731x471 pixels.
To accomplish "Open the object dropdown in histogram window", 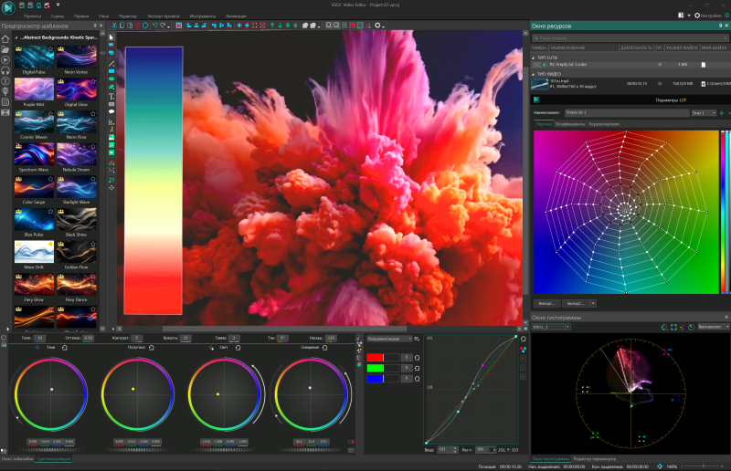I will (551, 327).
